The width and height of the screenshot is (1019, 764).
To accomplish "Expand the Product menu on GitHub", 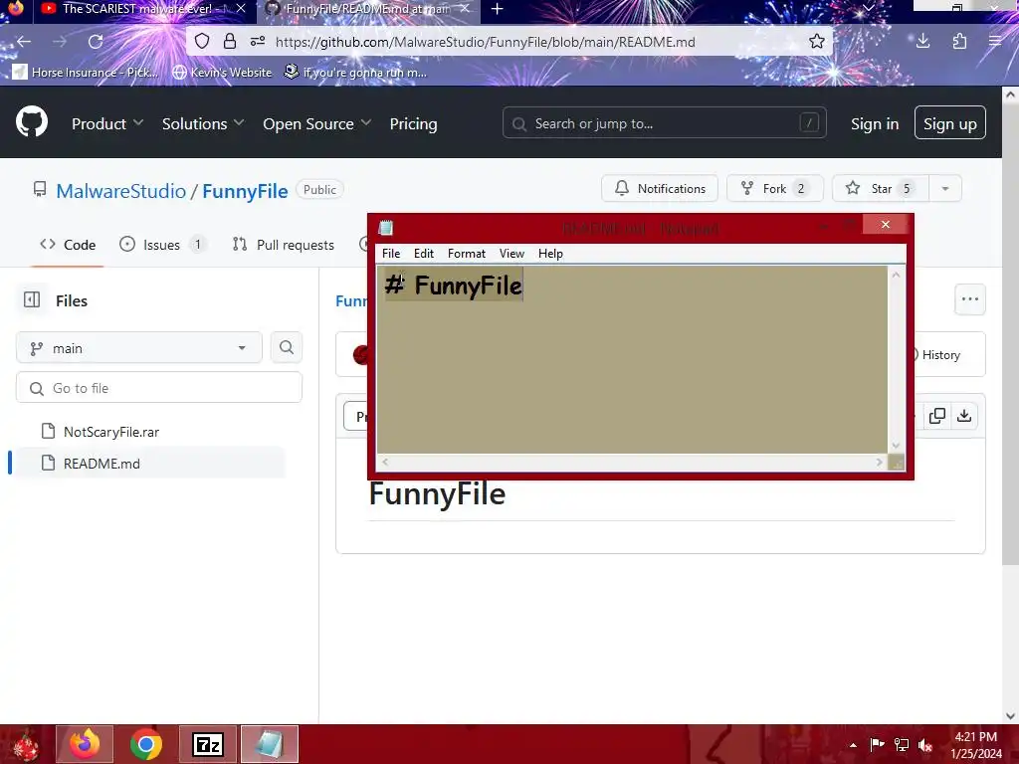I will (x=107, y=123).
